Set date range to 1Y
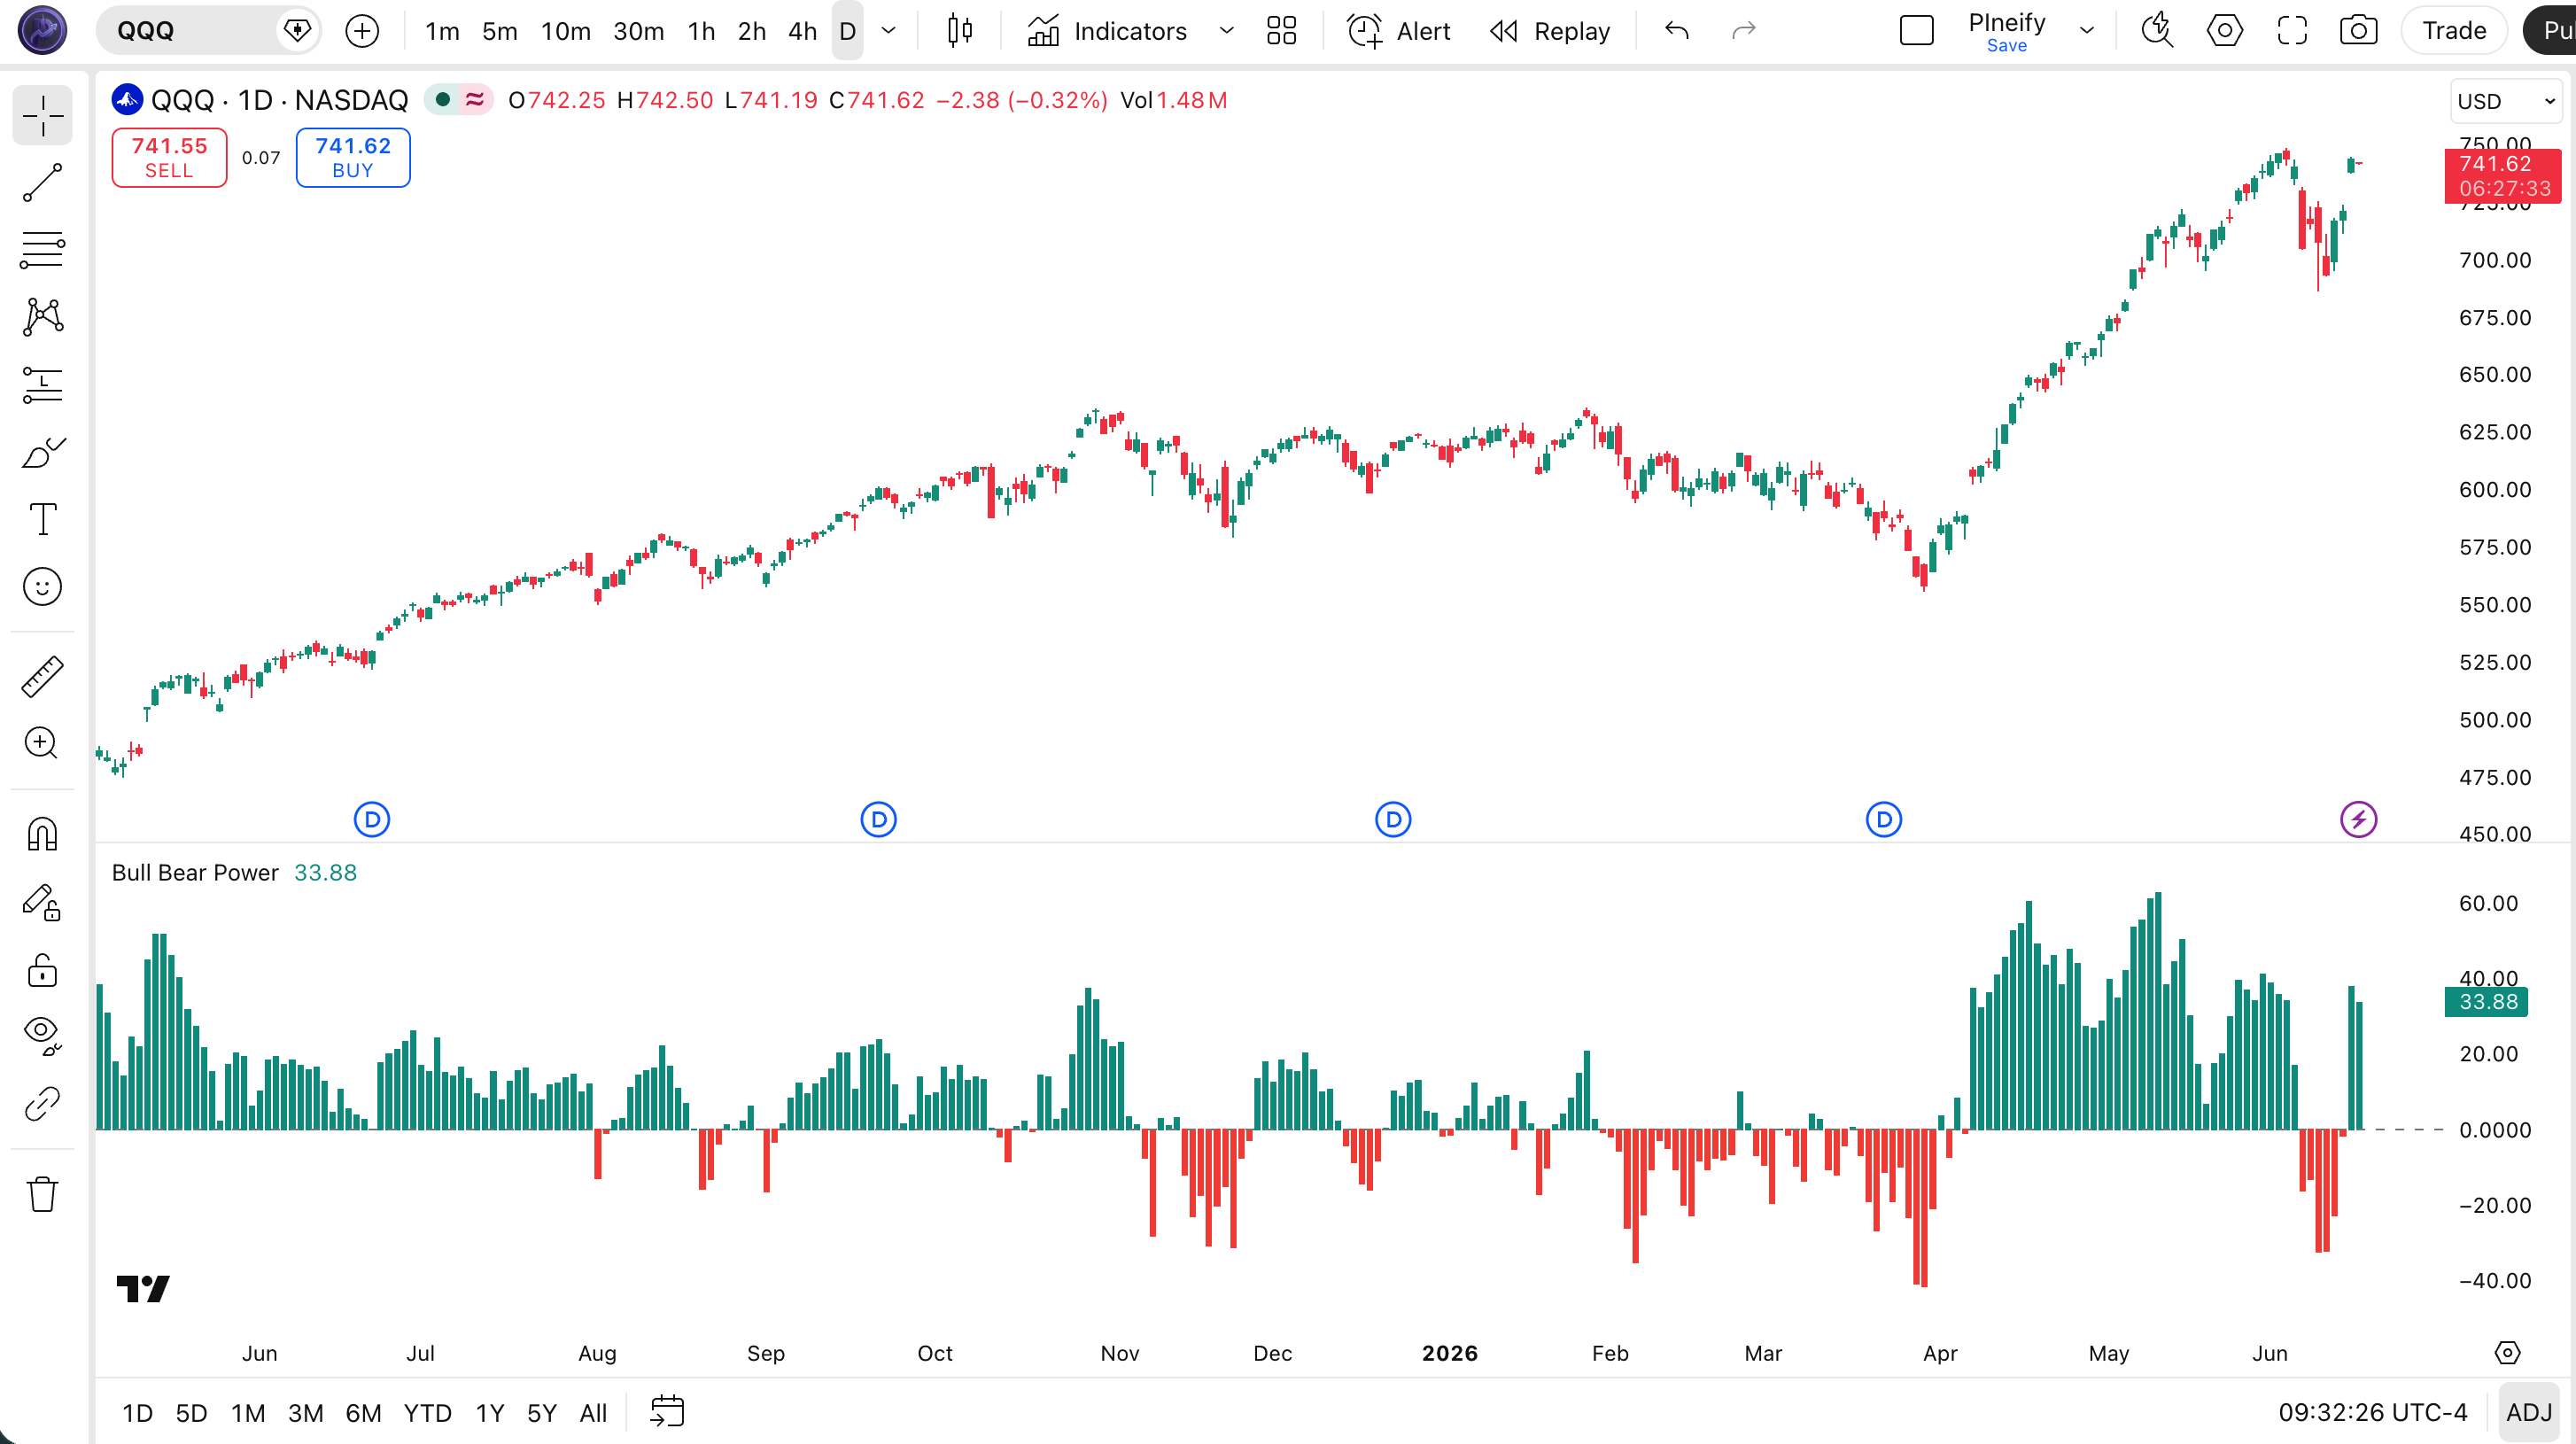2576x1444 pixels. [x=489, y=1412]
